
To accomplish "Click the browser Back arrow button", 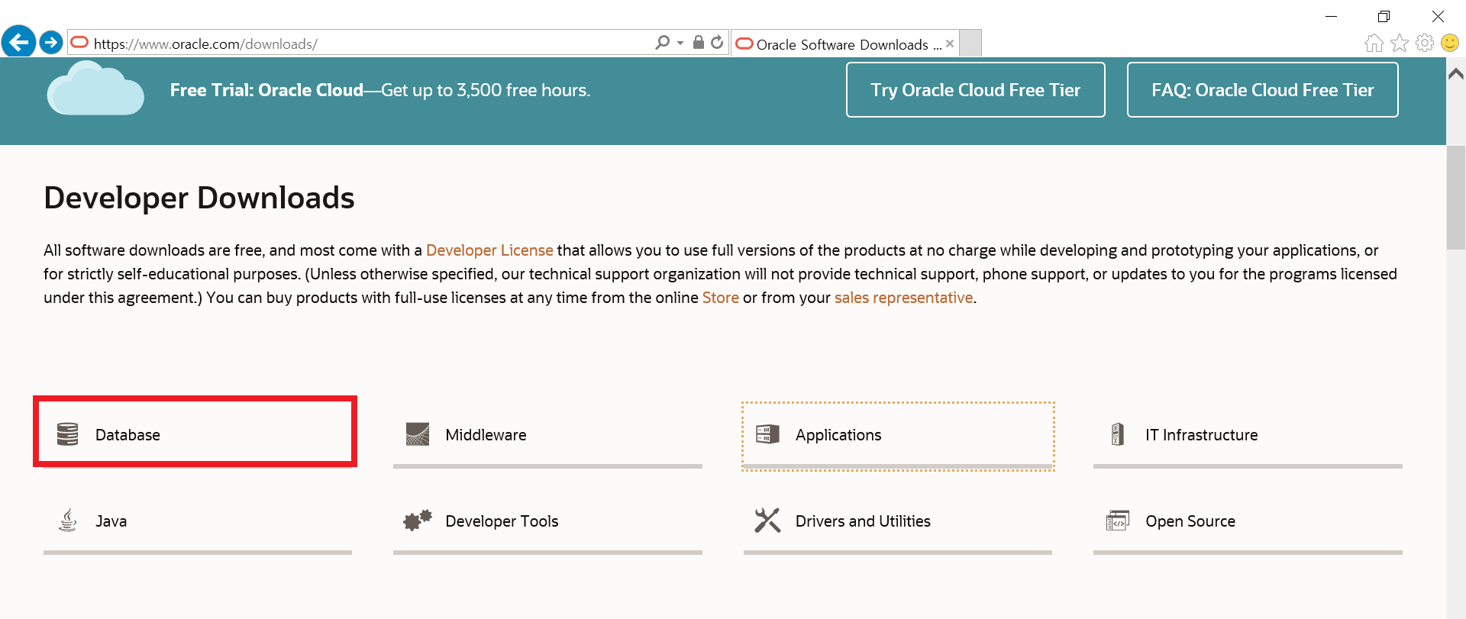I will pos(19,42).
